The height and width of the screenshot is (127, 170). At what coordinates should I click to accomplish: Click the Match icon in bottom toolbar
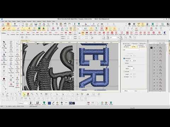coord(28,95)
